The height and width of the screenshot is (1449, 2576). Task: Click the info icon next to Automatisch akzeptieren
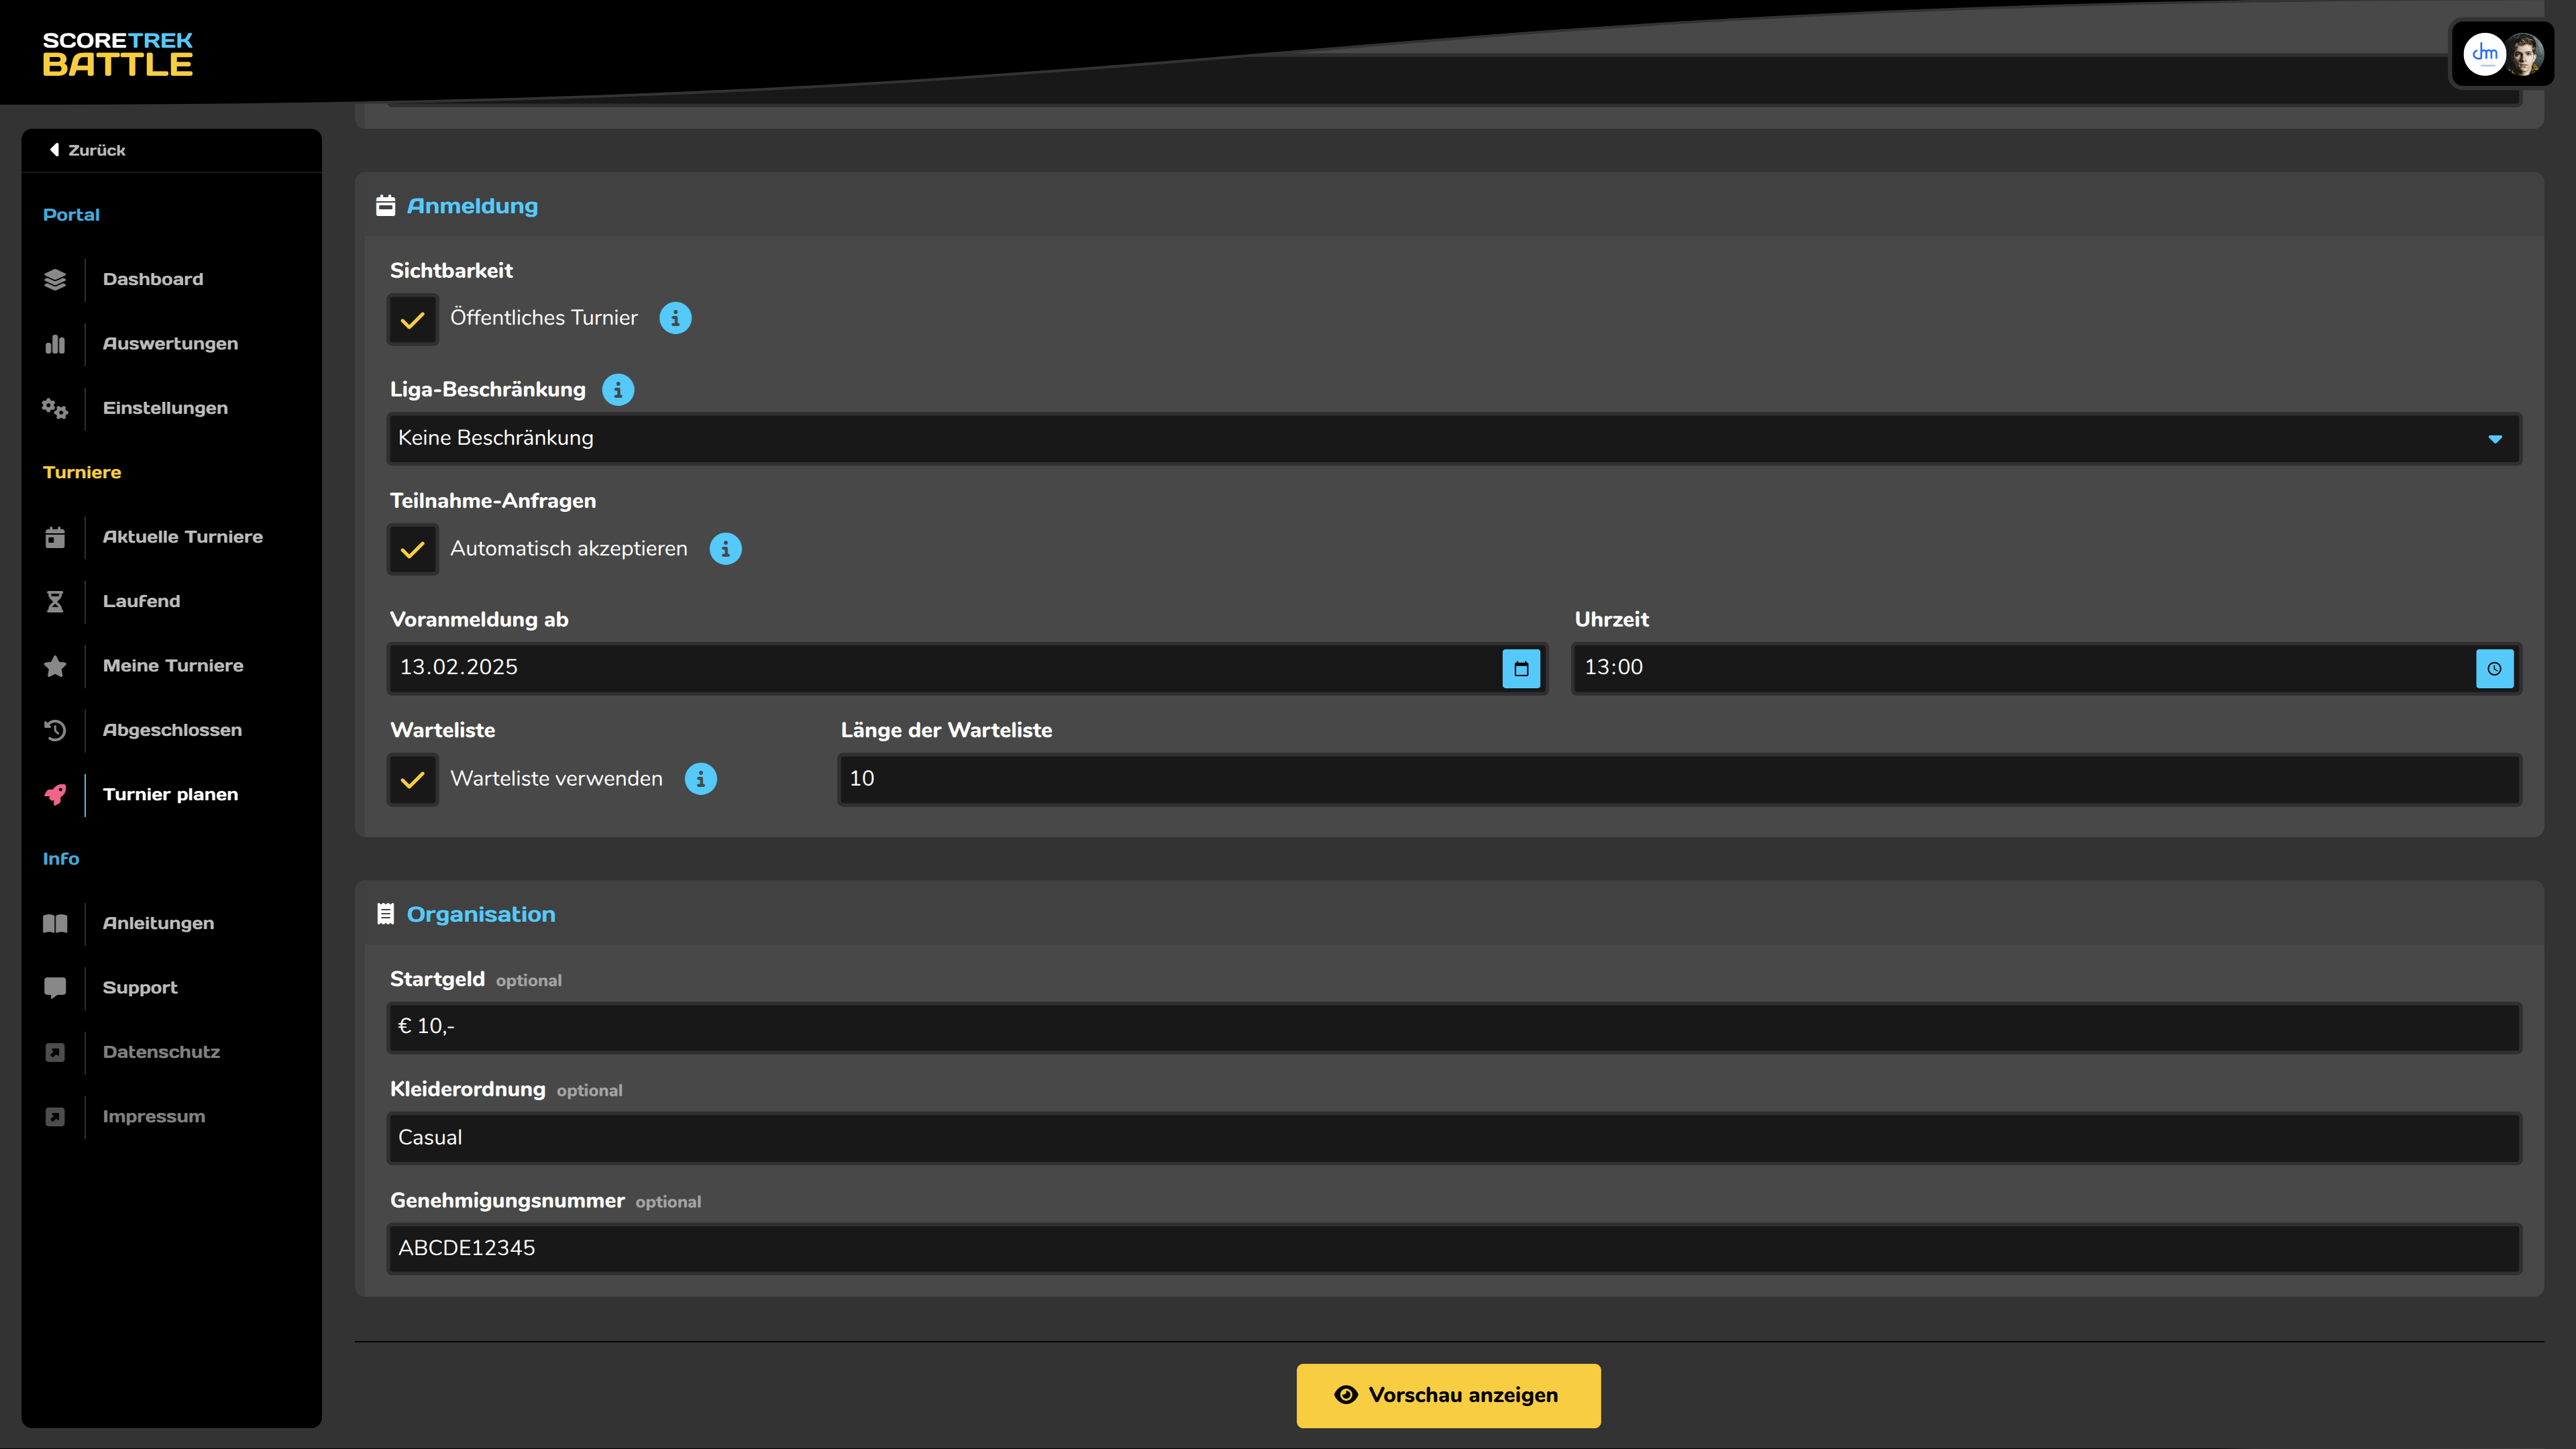725,549
